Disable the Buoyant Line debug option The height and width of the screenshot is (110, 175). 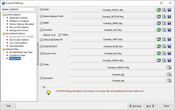tap(41, 53)
